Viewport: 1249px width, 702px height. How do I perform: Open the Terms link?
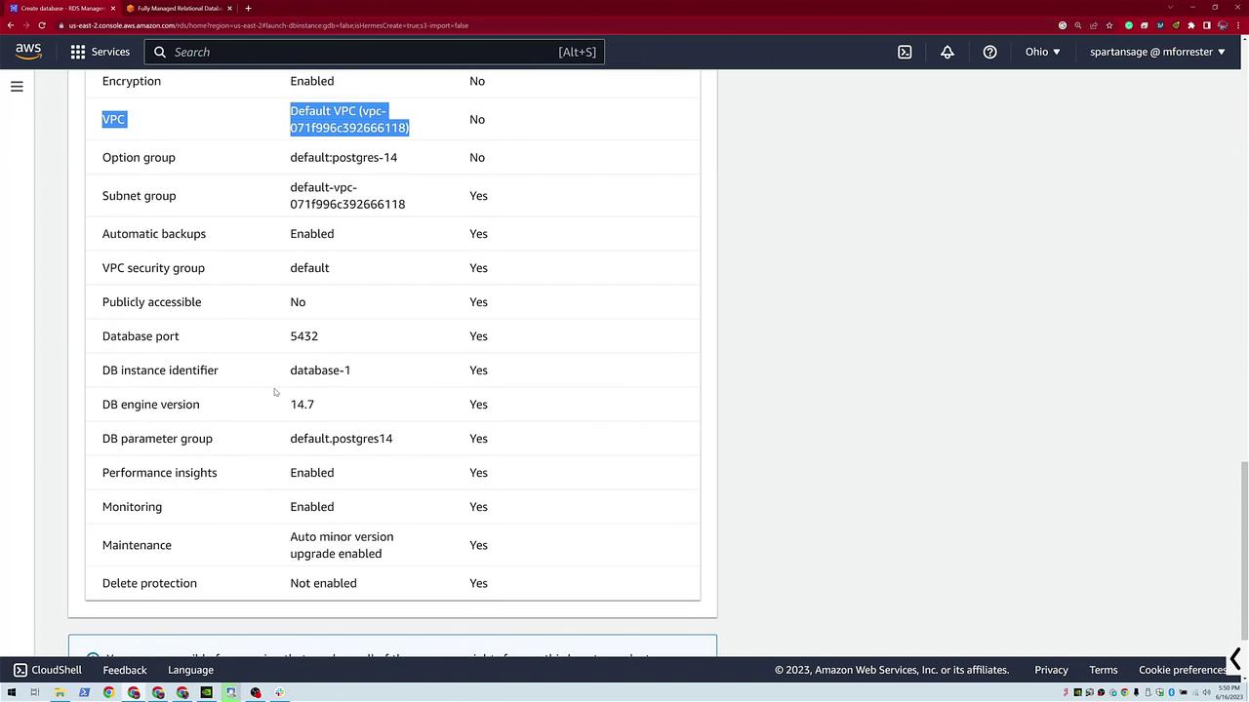1104,670
